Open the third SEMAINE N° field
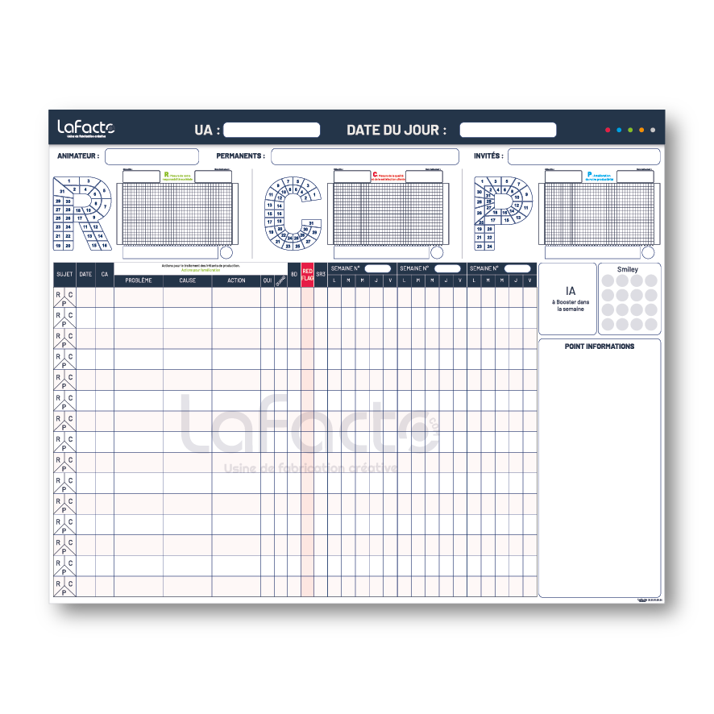Screen dimensions: 714x714 click(x=516, y=268)
